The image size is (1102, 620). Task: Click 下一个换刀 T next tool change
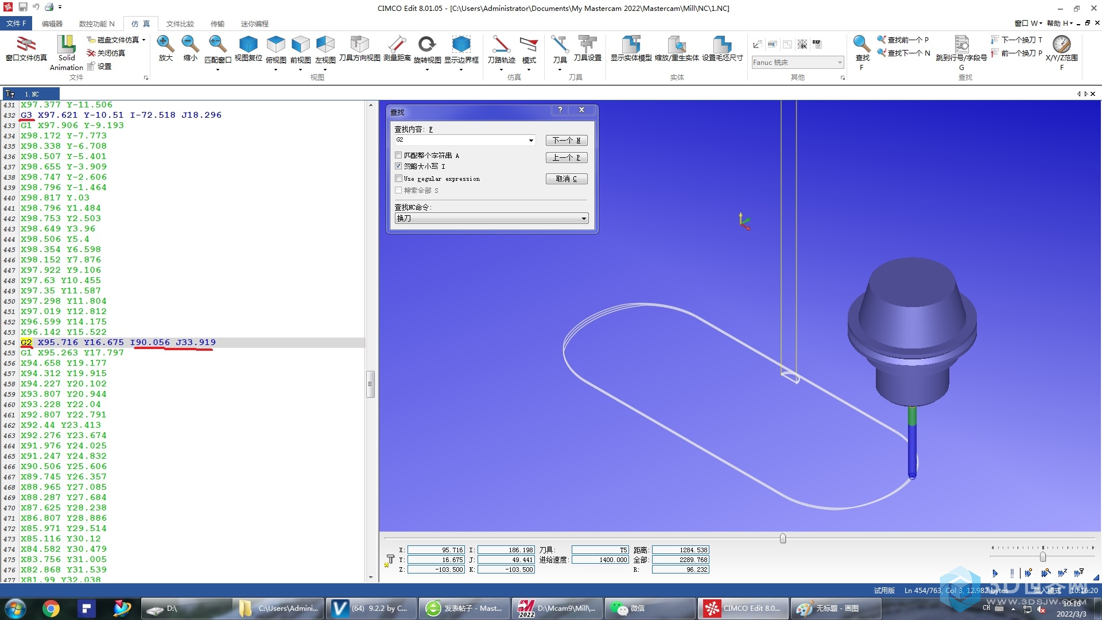click(x=1016, y=40)
